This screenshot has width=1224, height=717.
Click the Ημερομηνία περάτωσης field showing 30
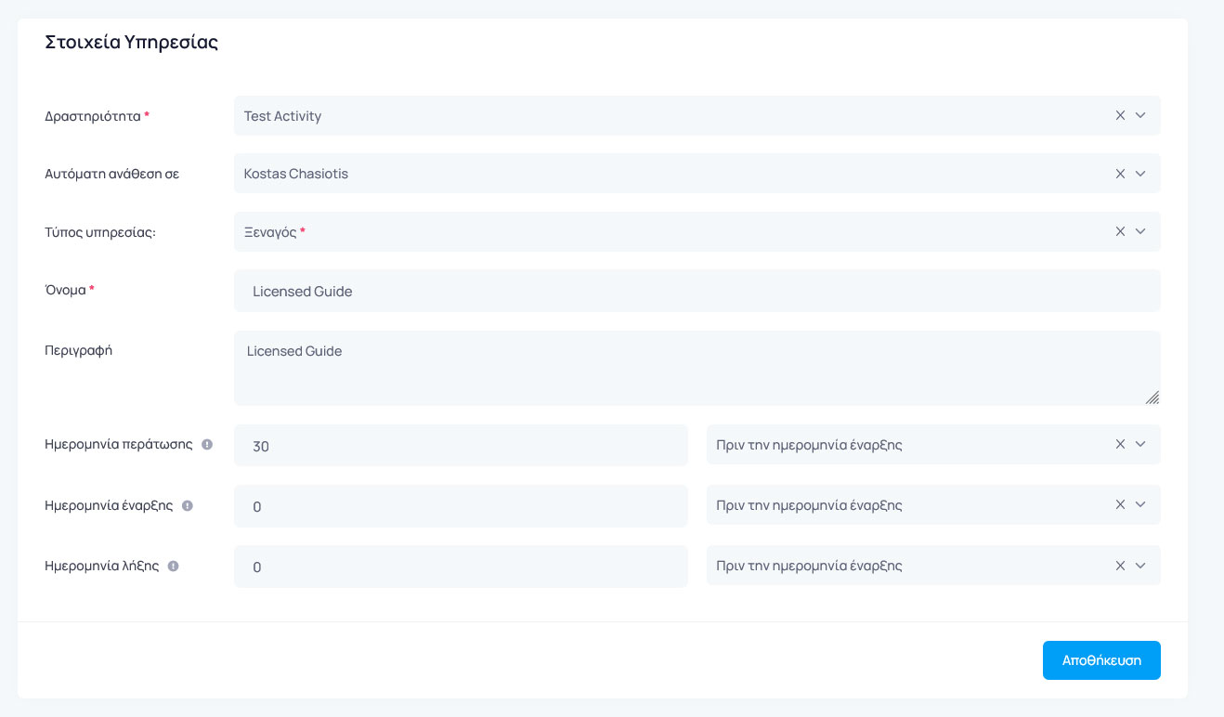click(x=461, y=446)
